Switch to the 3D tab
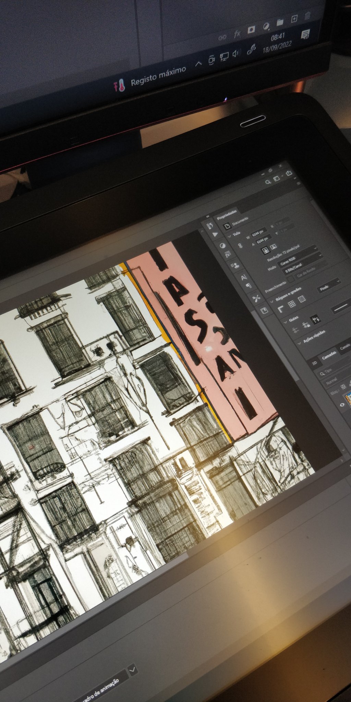The height and width of the screenshot is (702, 351). click(x=314, y=363)
